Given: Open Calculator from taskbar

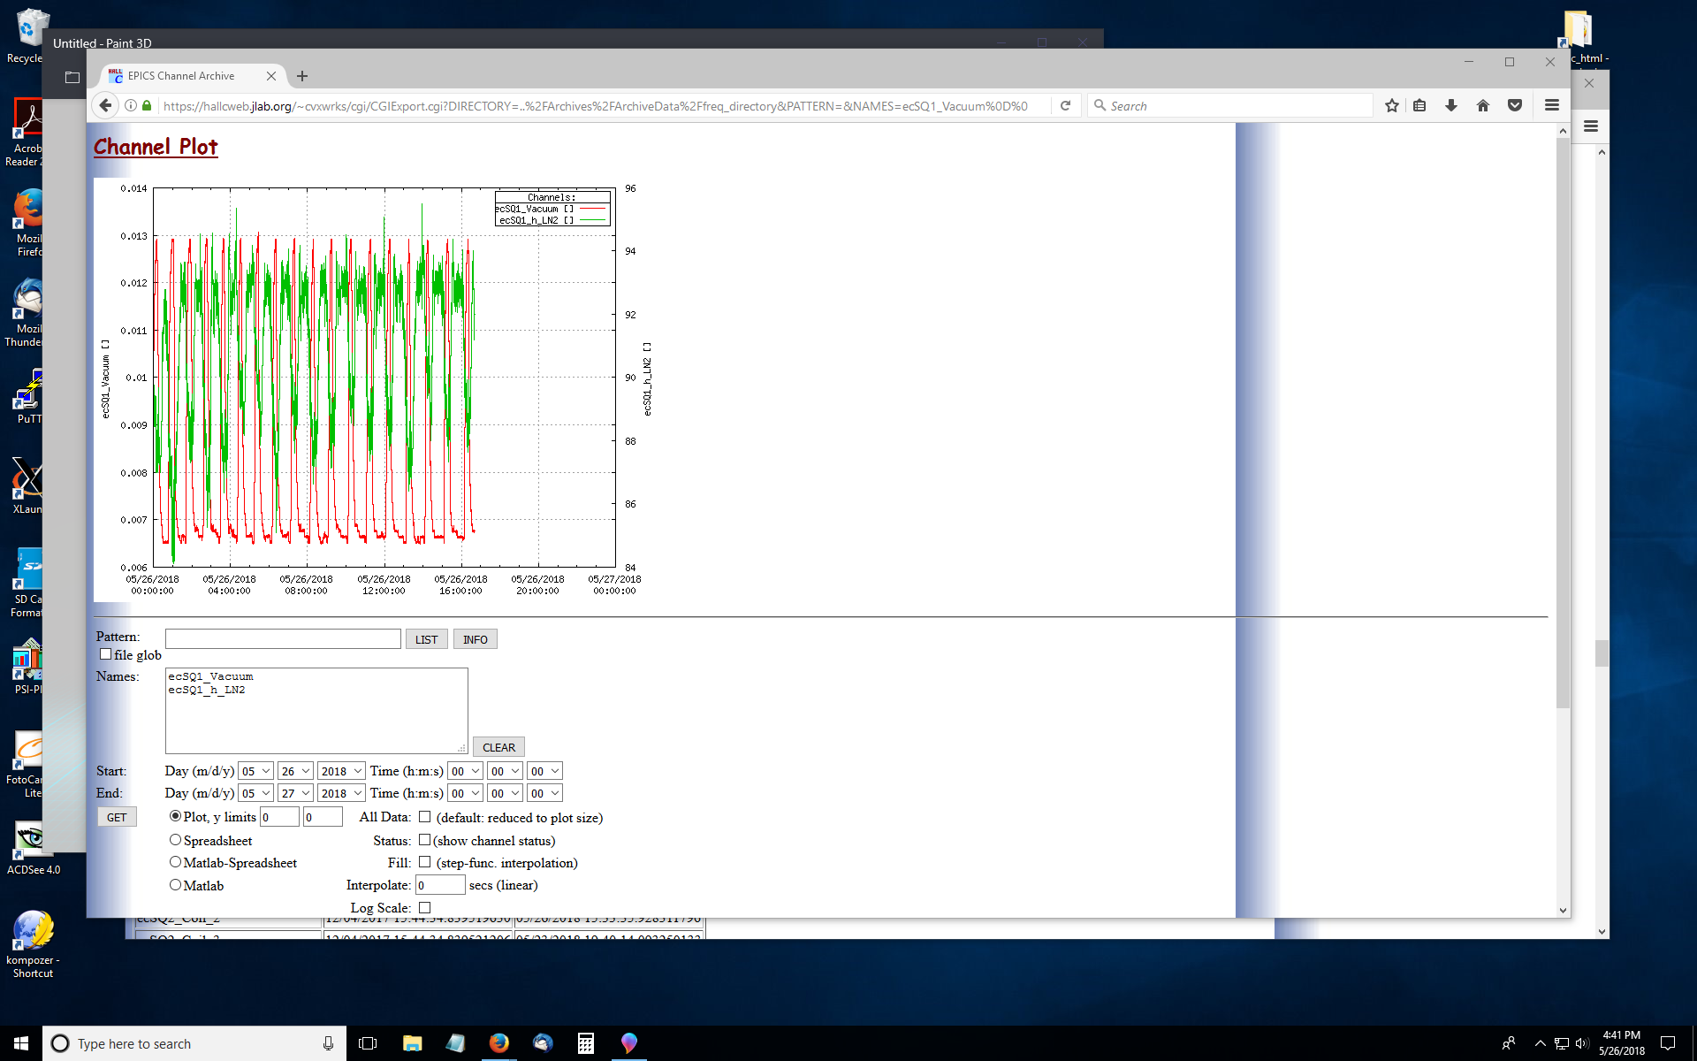Looking at the screenshot, I should tap(586, 1043).
